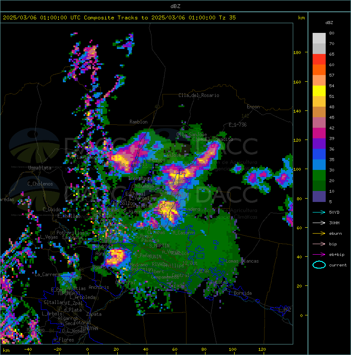Click the 30HM legend label
This screenshot has height=355, width=351.
[x=334, y=223]
